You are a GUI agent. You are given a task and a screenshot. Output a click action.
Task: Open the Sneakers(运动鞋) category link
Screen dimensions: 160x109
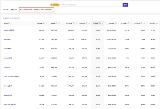point(9,30)
